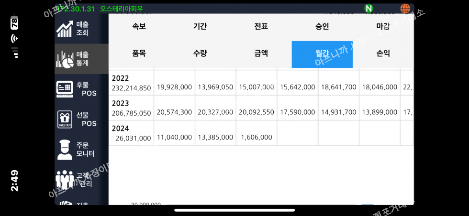469x216 pixels.
Task: Select the 2024 cell showing 13,385,000
Action: pyautogui.click(x=215, y=137)
